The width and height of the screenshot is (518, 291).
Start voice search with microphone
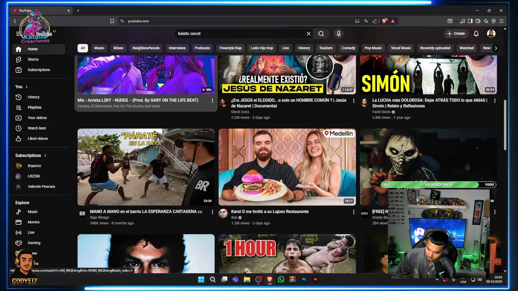click(339, 34)
